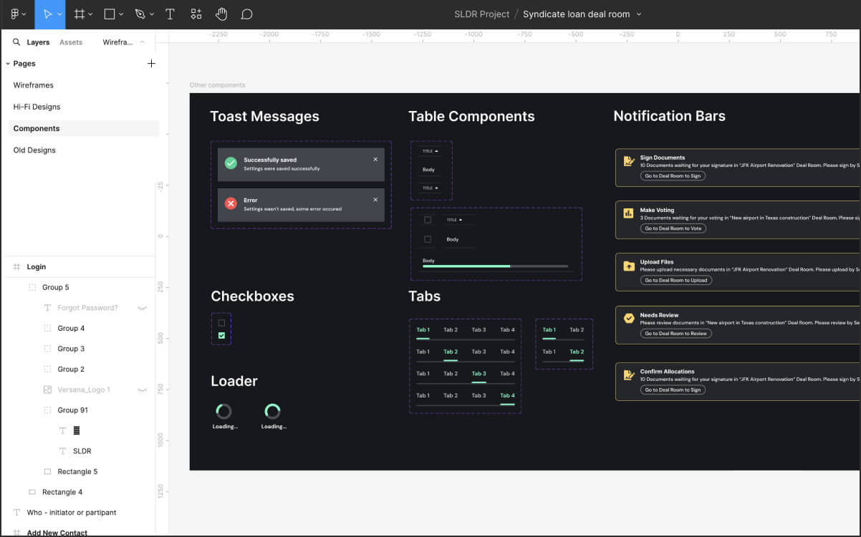
Task: Select the Move tool
Action: (x=46, y=14)
